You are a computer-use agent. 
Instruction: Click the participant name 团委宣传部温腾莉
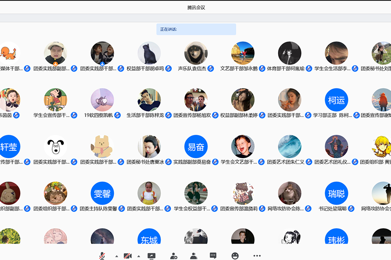(239, 209)
